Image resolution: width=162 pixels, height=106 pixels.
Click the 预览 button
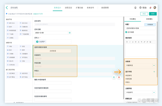tap(144, 14)
